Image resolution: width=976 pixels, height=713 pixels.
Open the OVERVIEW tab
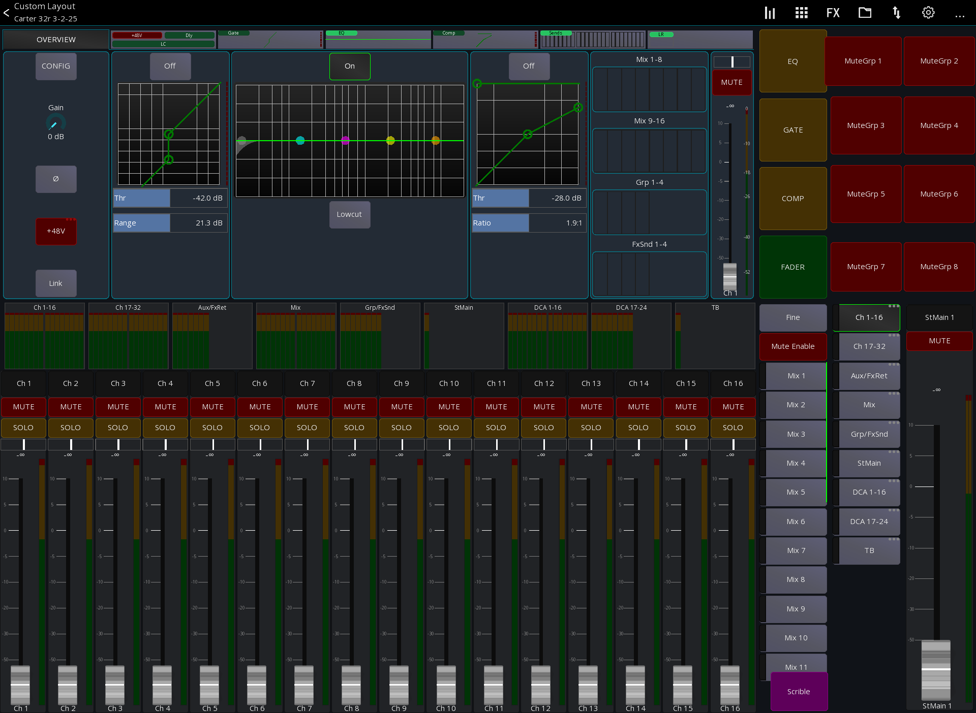[56, 39]
